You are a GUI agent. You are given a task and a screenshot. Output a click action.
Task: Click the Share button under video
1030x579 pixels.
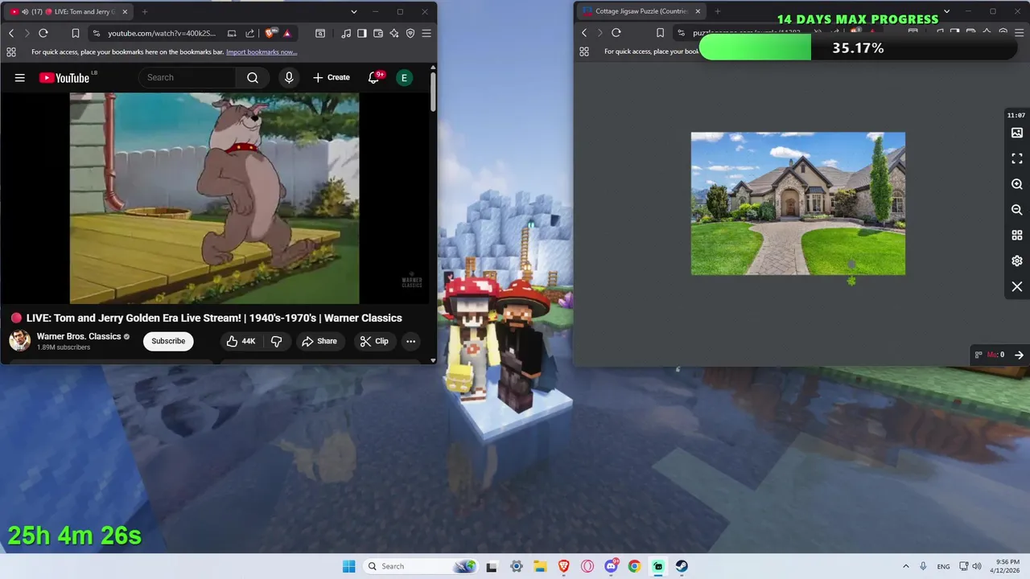[x=319, y=341]
